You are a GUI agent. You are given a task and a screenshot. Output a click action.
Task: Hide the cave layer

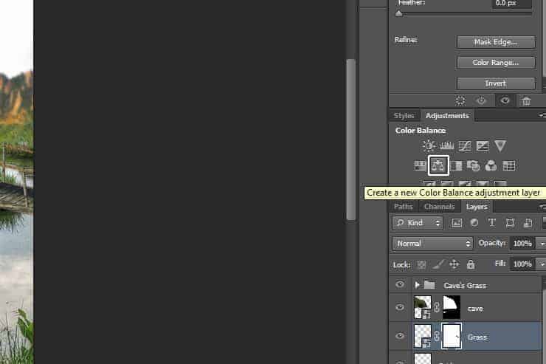tap(400, 308)
